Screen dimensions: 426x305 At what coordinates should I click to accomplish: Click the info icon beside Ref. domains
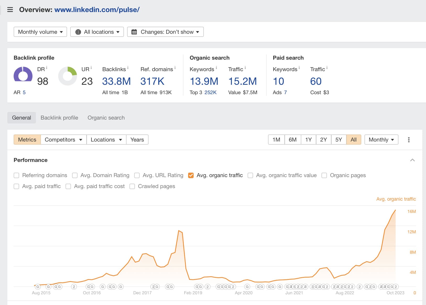click(175, 68)
